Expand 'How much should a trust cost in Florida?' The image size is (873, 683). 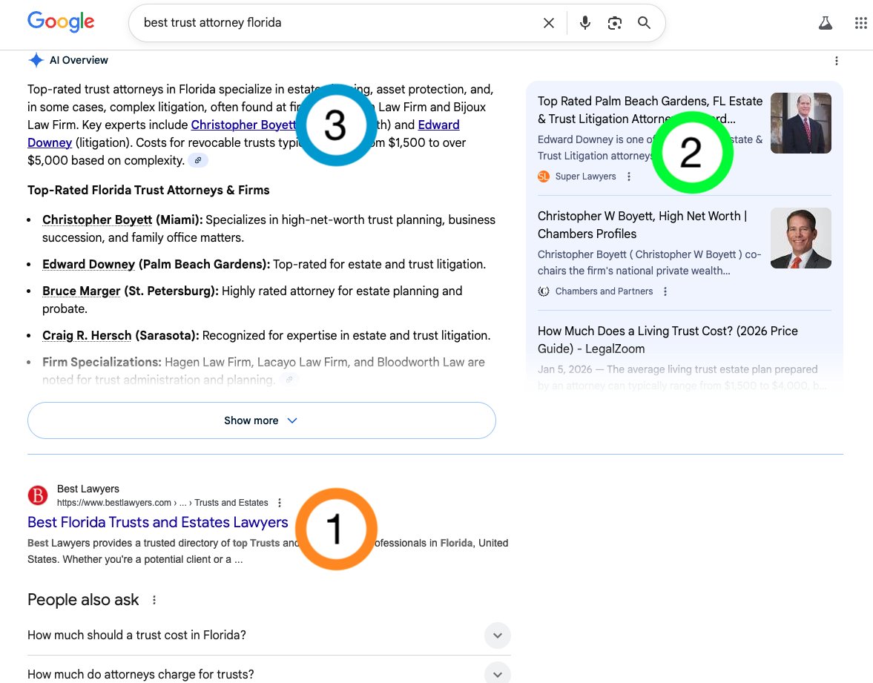tap(269, 635)
